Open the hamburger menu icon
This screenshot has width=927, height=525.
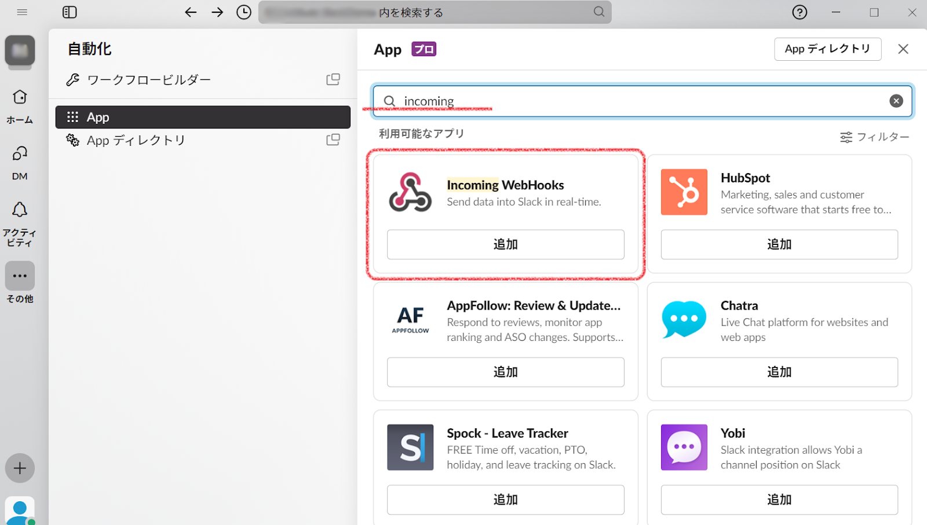(x=22, y=12)
